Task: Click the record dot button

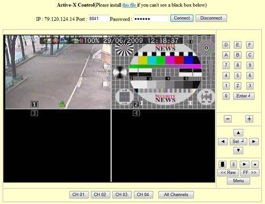Action: coord(255,164)
